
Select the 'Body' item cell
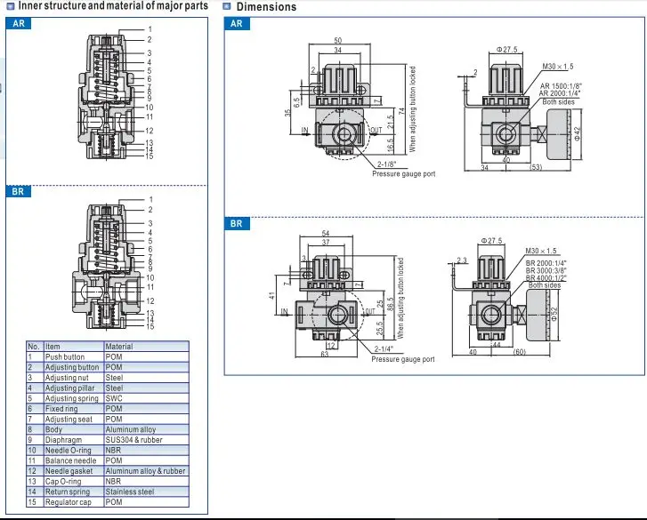tap(74, 429)
